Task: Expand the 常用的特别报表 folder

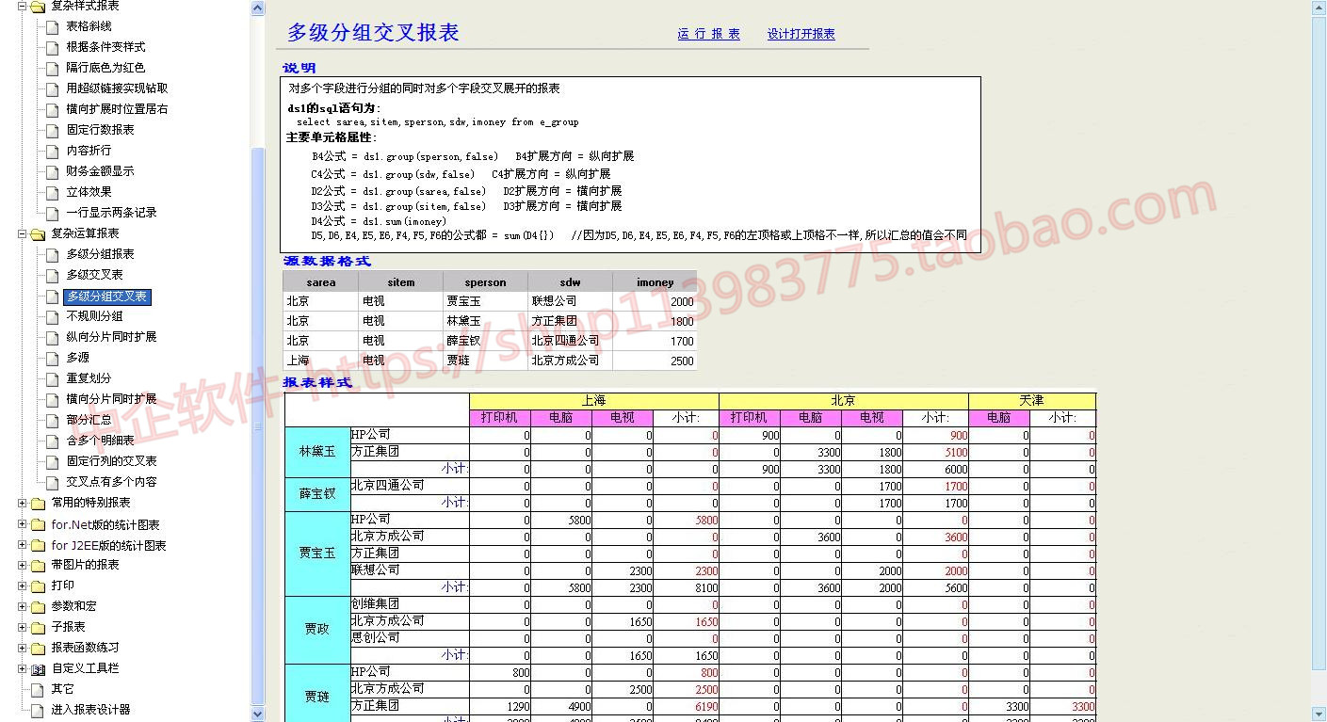Action: 22,503
